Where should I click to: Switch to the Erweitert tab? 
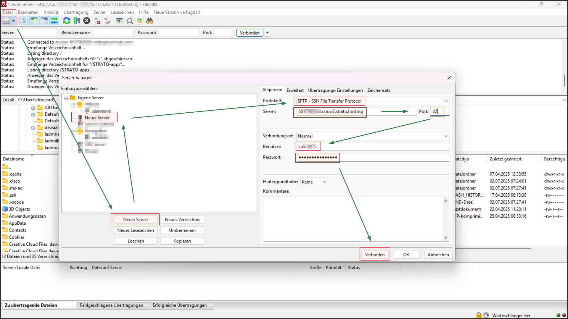[x=295, y=90]
